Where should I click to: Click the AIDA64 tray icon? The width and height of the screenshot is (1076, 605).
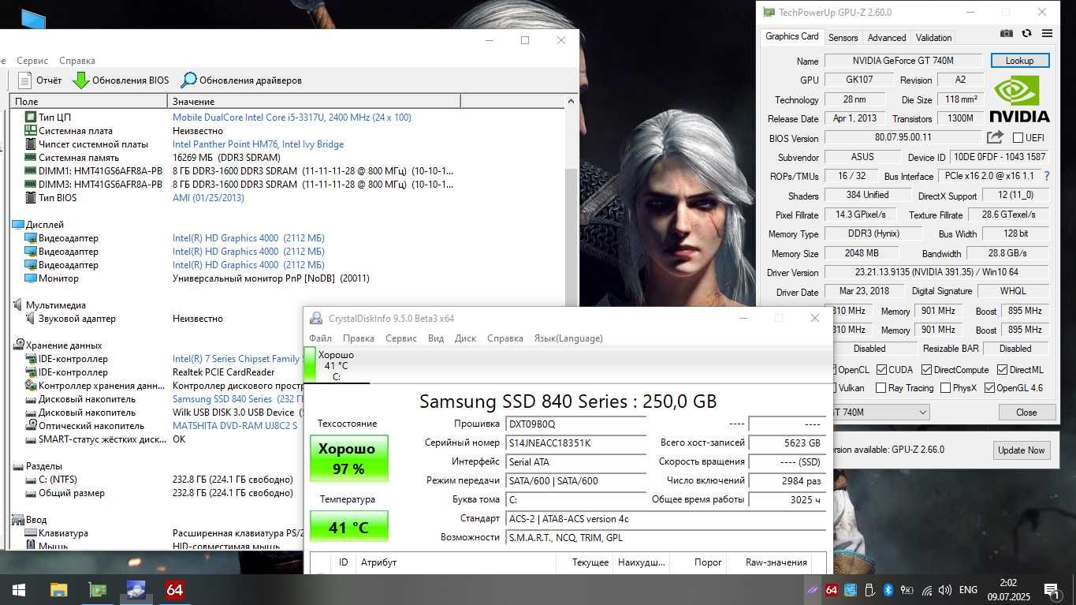coord(832,589)
